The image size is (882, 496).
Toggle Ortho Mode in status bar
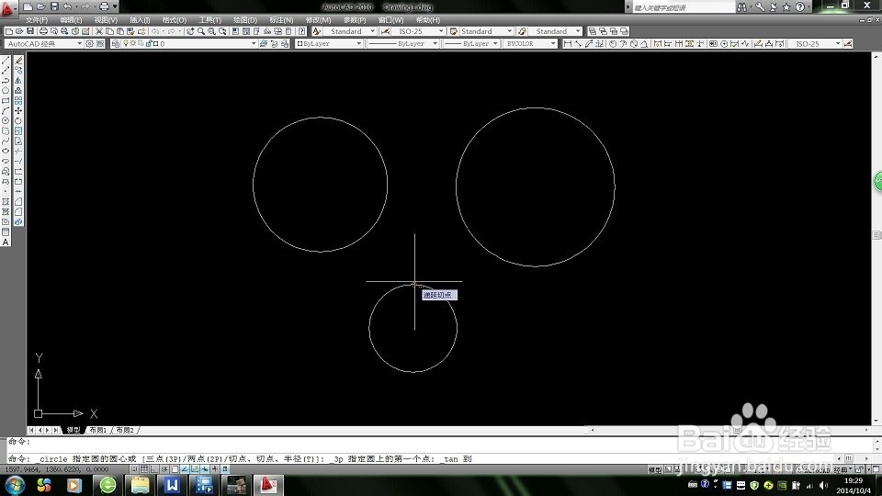coord(154,469)
